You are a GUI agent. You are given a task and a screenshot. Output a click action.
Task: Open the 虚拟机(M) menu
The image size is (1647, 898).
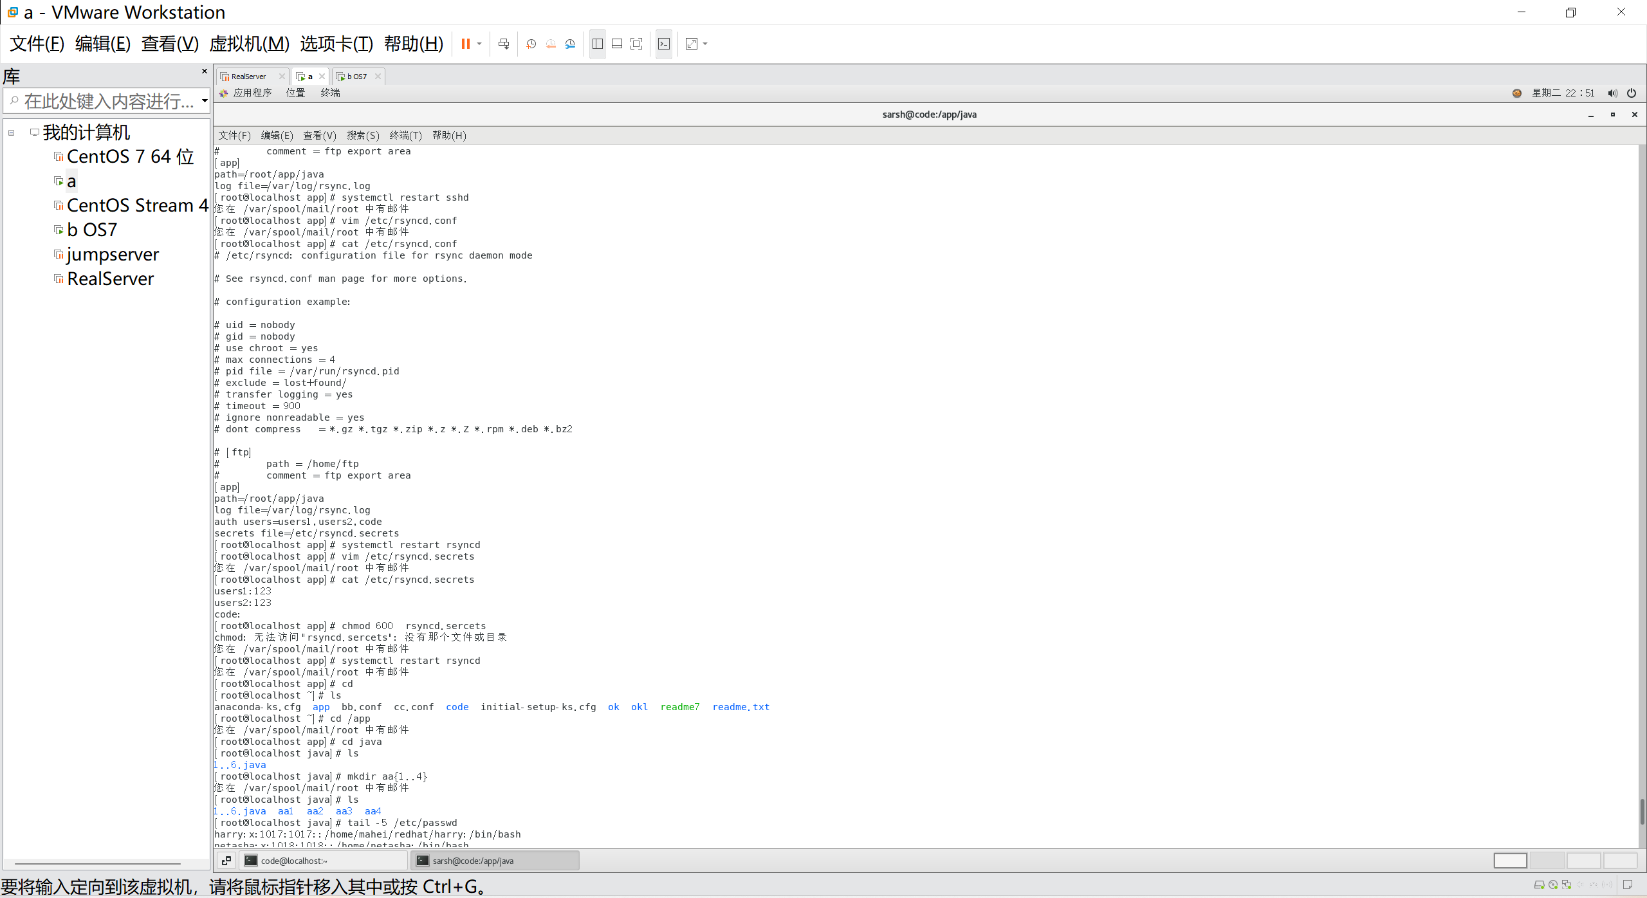(249, 44)
